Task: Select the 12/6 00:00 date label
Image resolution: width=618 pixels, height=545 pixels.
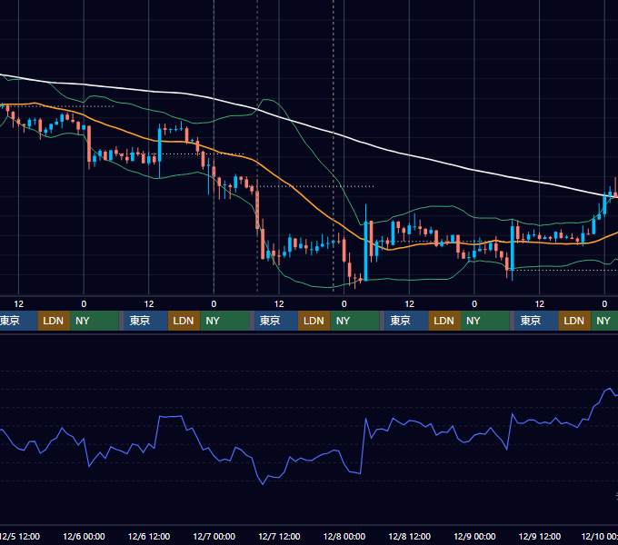Action: 84,536
